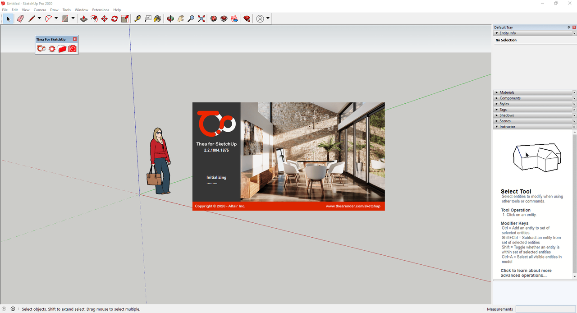
Task: Open Shapes tool dropdown arrow
Action: [x=73, y=18]
